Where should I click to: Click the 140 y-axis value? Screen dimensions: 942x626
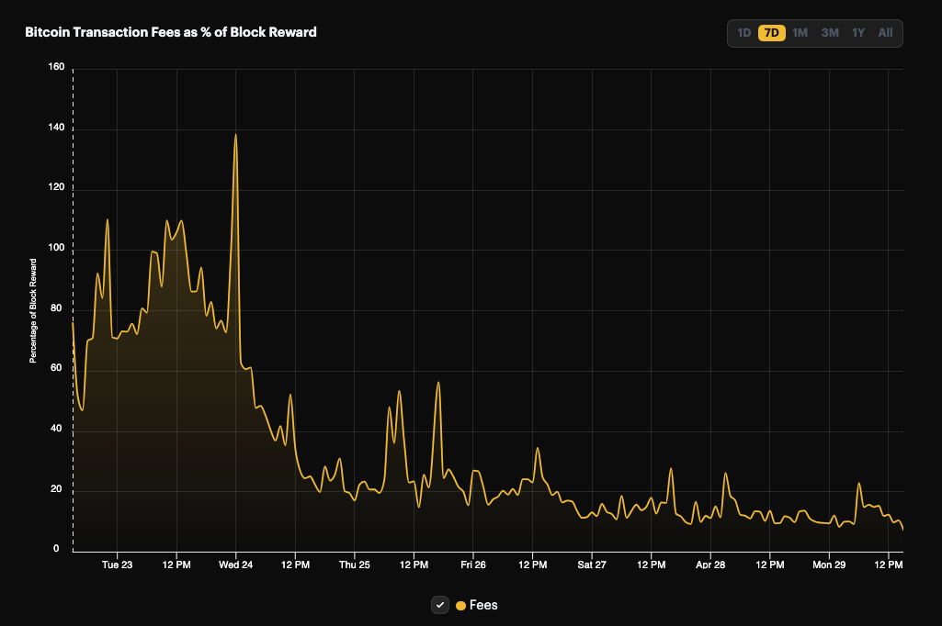56,128
